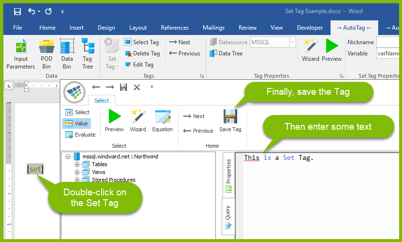Choose the Value mode option
The image size is (402, 242).
76,123
